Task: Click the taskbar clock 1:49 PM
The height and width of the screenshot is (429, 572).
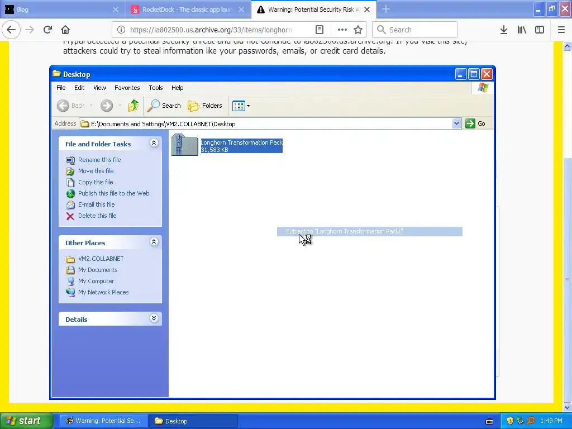Action: coord(551,421)
